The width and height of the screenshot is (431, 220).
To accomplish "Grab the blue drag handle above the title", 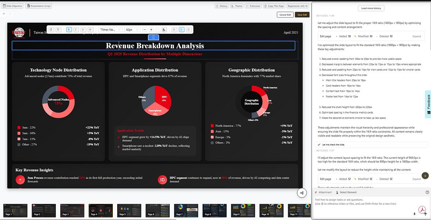I will [154, 37].
